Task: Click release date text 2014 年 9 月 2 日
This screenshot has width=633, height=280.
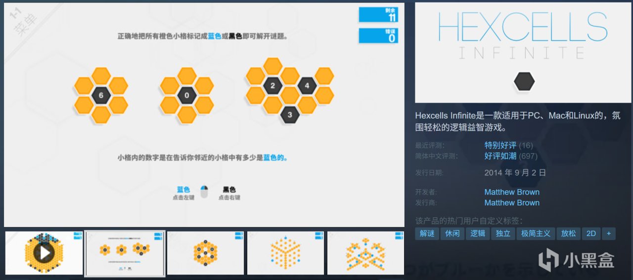Action: [x=515, y=173]
